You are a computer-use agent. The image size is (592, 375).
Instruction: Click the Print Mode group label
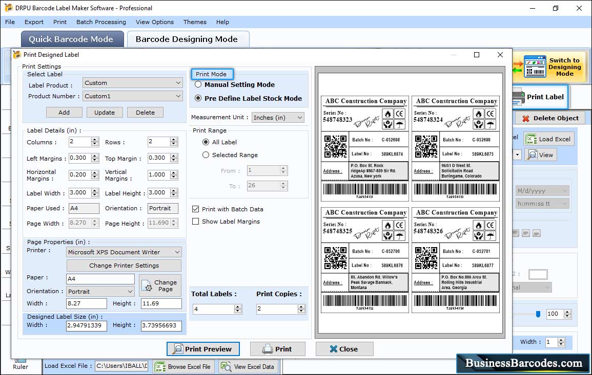211,74
